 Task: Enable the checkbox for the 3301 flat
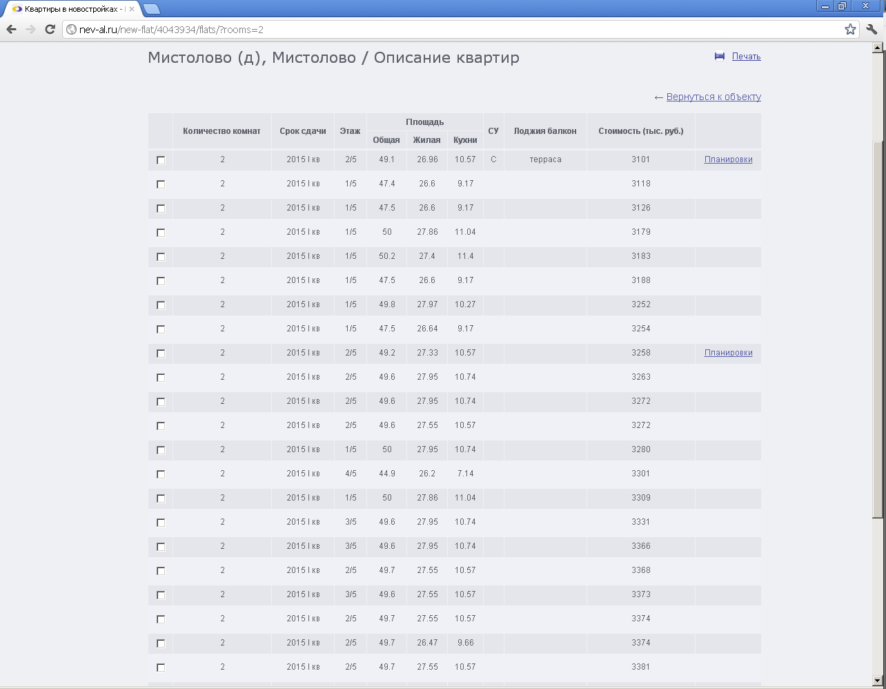click(161, 474)
